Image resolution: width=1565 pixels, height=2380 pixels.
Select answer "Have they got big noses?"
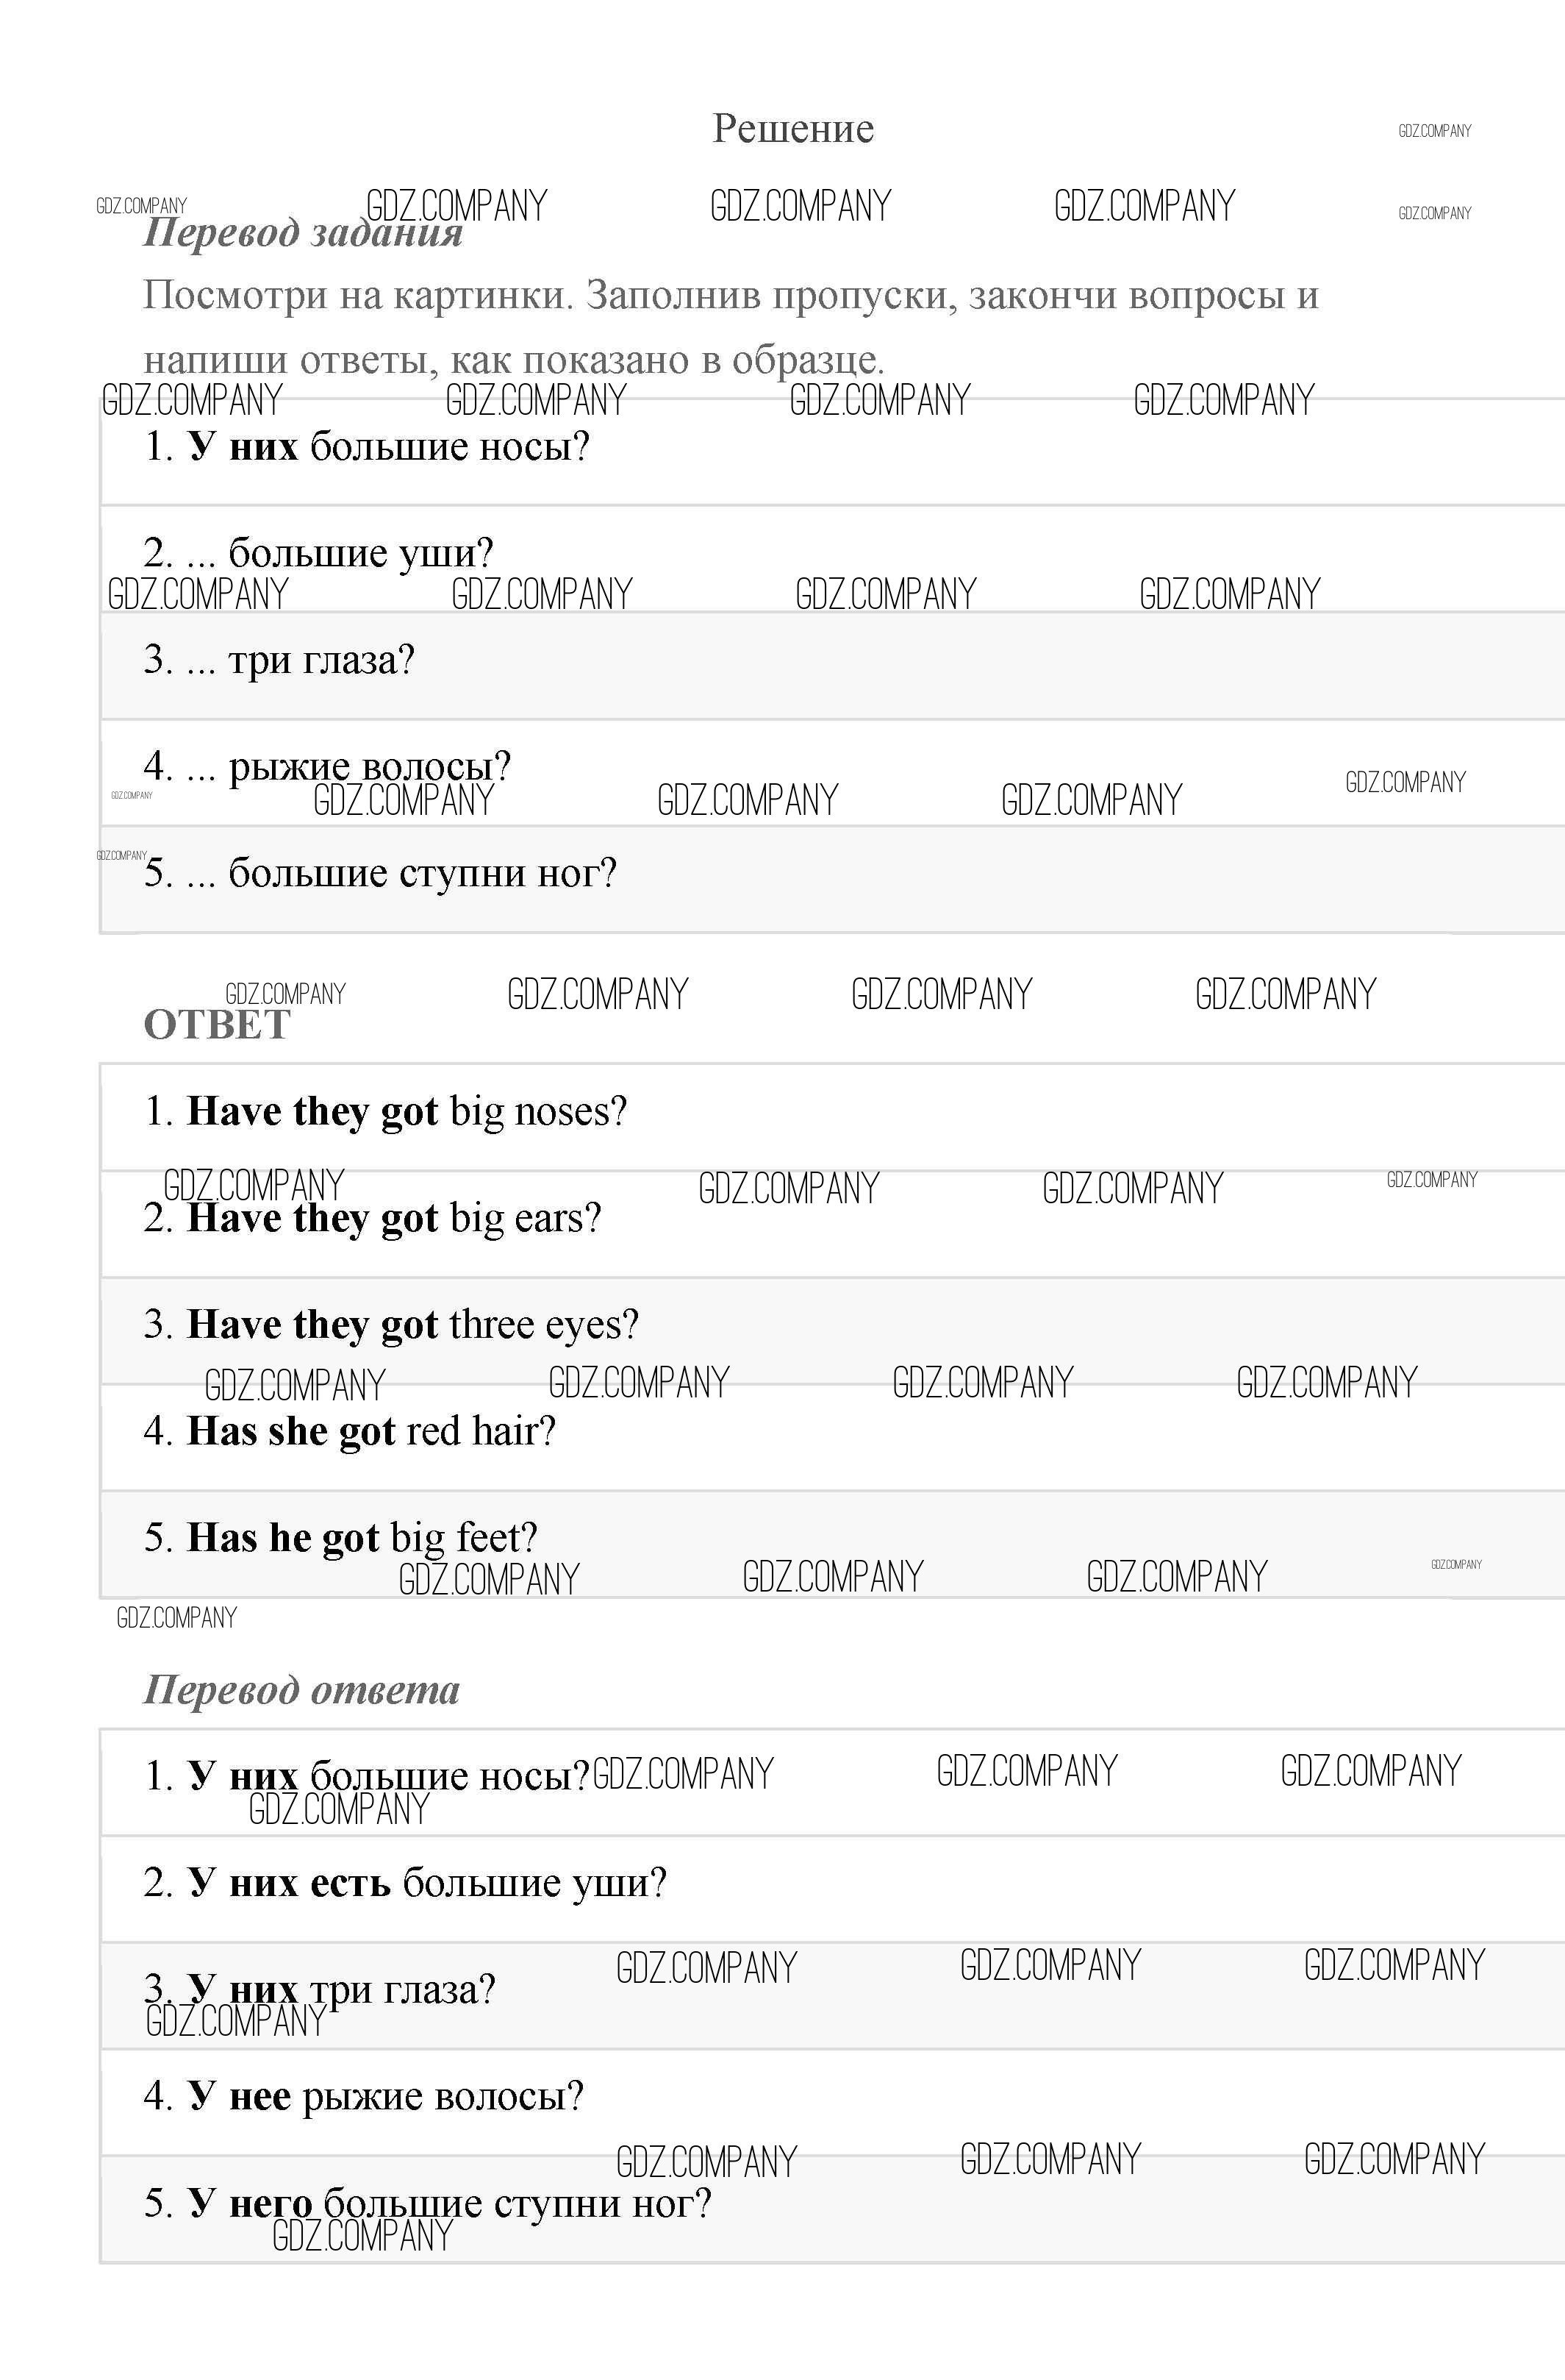coord(386,1112)
